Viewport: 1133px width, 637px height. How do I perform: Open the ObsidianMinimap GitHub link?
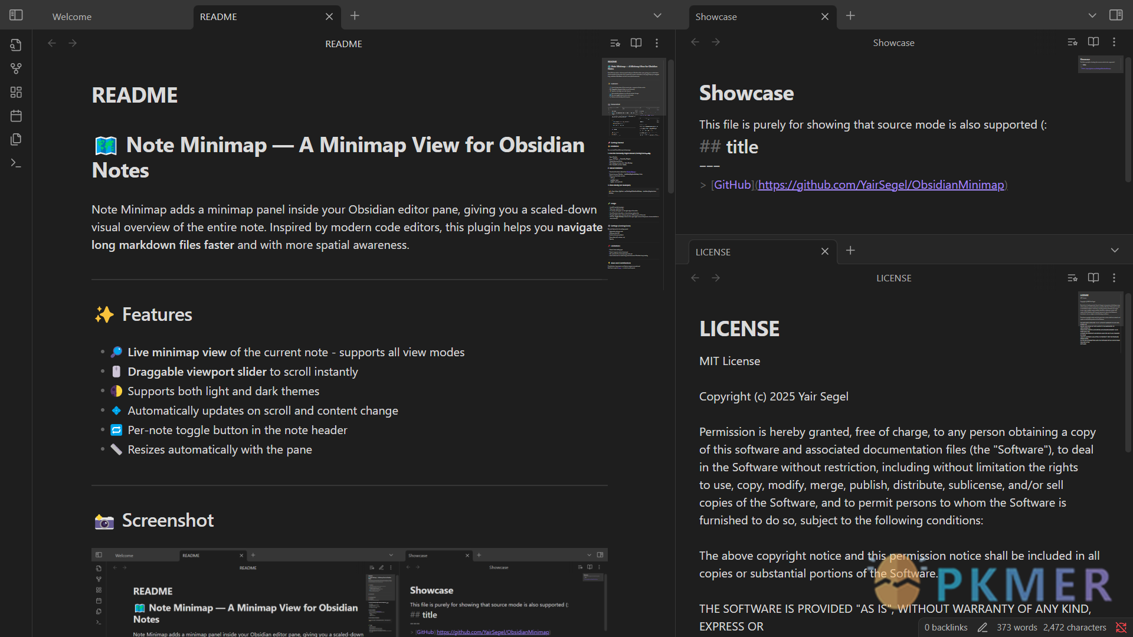point(880,185)
